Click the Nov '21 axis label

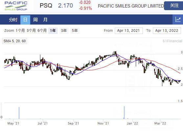click(103, 123)
